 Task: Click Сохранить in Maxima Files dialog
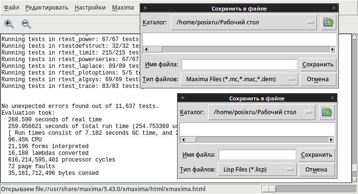[x=318, y=65]
